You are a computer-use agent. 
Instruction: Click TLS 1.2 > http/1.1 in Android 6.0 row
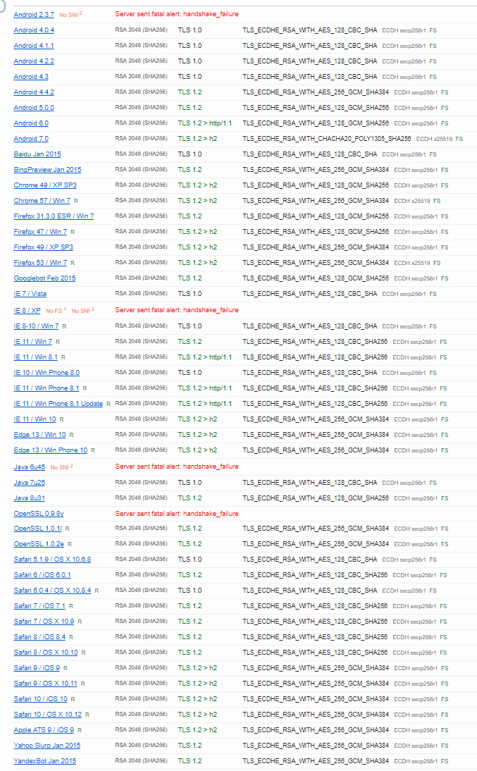click(205, 123)
